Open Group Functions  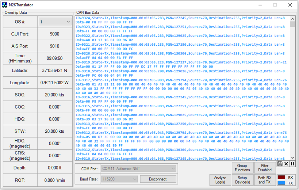click(242, 168)
